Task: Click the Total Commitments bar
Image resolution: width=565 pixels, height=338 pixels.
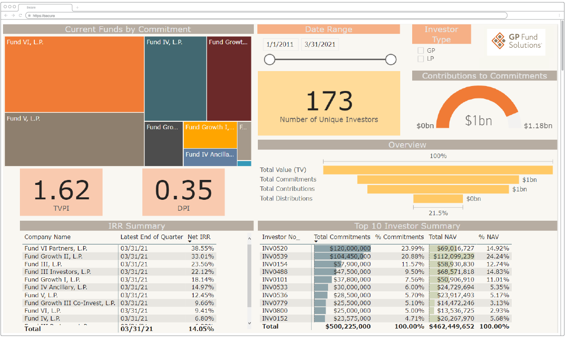Action: click(438, 179)
